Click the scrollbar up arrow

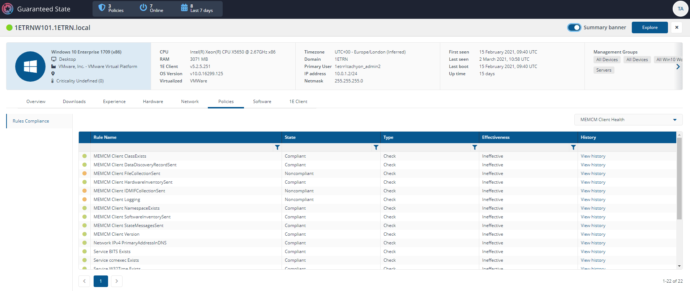679,134
